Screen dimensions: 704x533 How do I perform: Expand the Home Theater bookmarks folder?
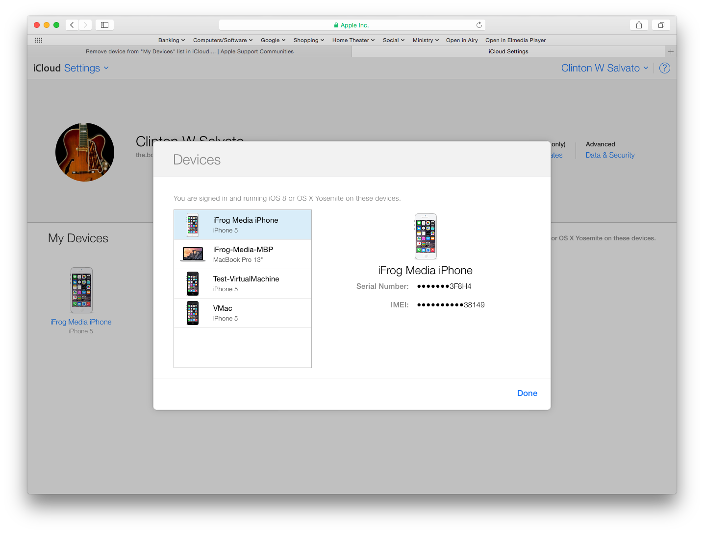pos(353,40)
